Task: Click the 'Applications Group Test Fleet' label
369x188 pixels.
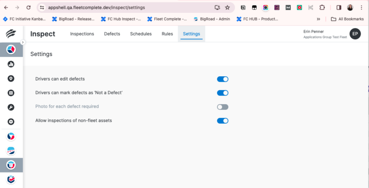Action: (x=325, y=37)
